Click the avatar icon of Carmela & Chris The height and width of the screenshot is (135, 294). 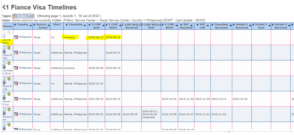point(4,67)
